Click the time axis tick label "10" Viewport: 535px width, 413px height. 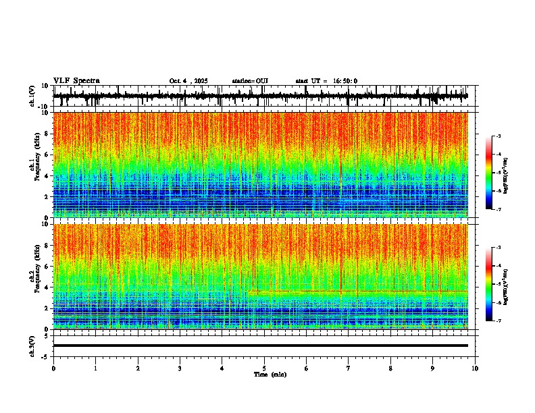[x=475, y=368]
